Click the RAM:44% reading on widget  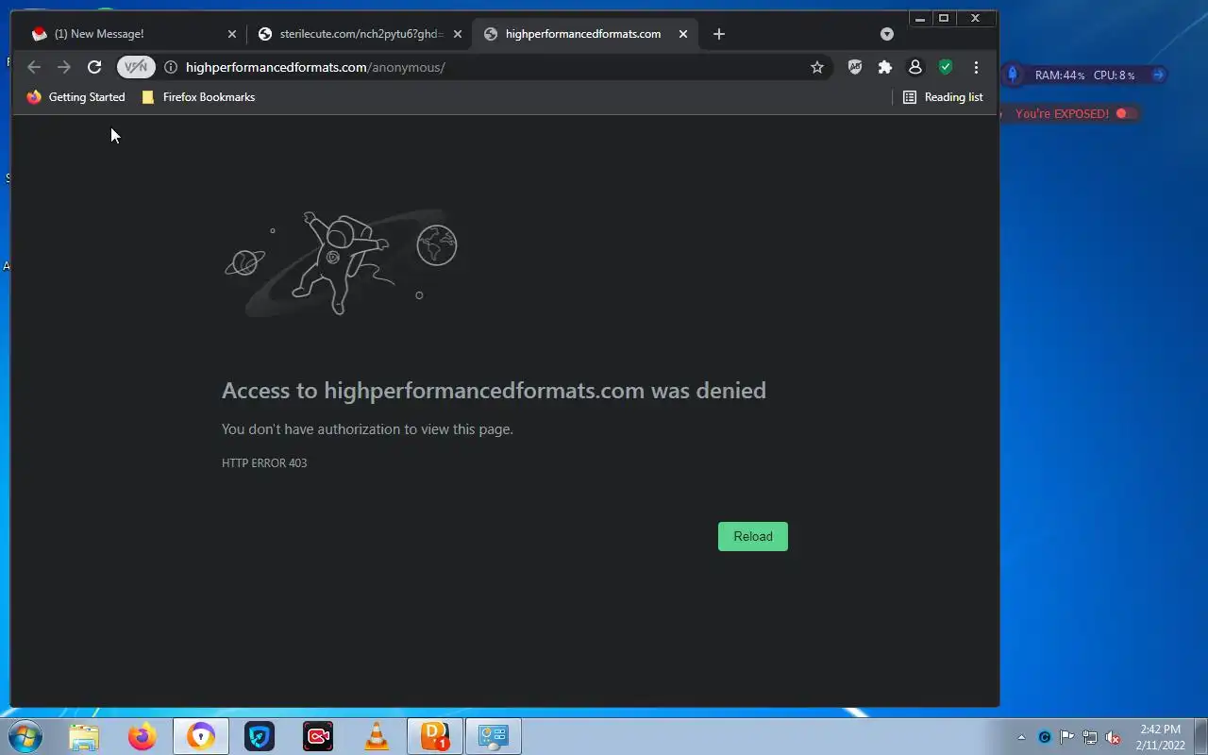(x=1060, y=75)
